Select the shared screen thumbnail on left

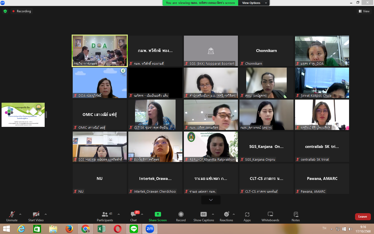point(23,115)
